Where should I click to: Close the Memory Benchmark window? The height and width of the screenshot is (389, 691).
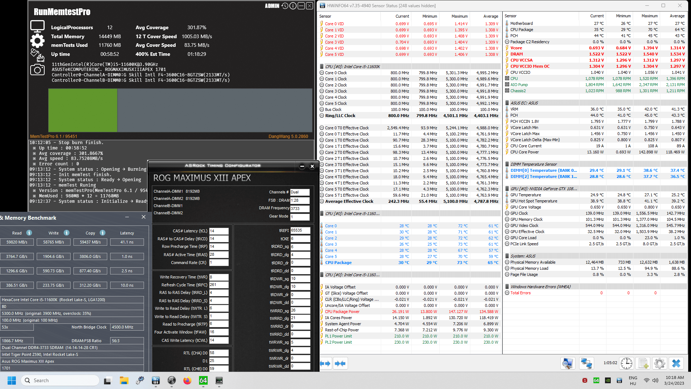tap(144, 217)
